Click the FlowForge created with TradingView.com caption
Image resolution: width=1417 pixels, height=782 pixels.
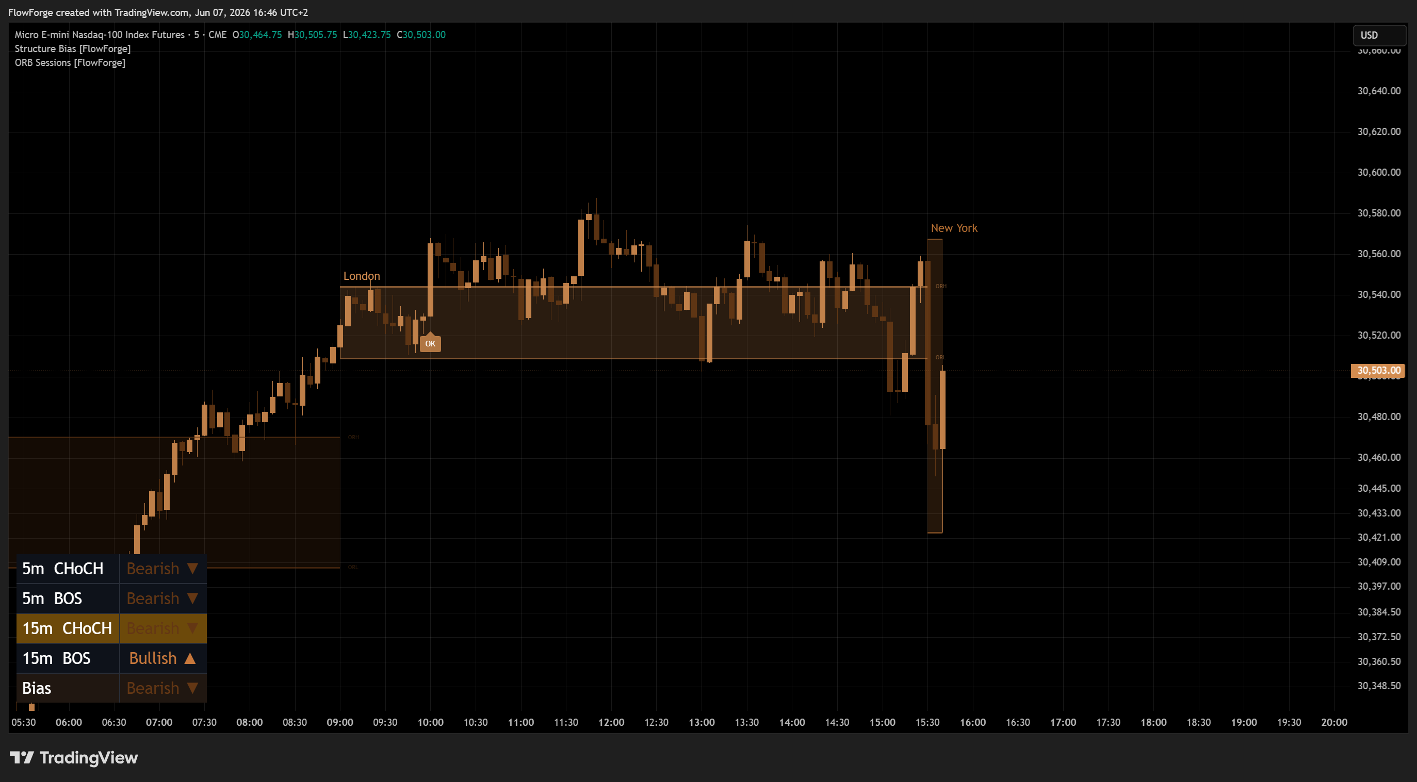pos(158,12)
